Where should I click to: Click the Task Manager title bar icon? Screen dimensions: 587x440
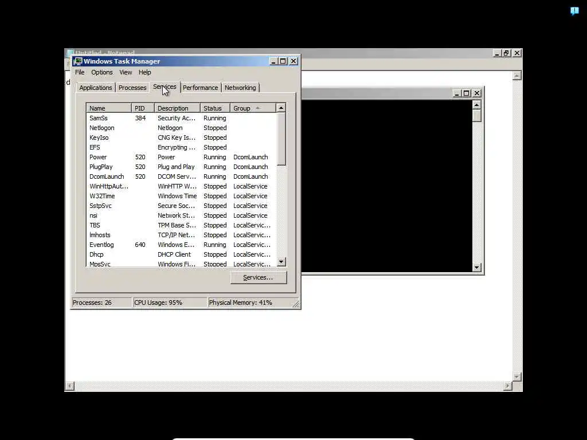tap(78, 61)
